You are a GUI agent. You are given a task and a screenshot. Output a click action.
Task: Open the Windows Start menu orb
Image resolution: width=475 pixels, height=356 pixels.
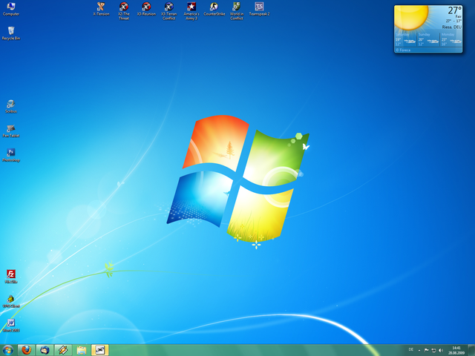pos(7,349)
